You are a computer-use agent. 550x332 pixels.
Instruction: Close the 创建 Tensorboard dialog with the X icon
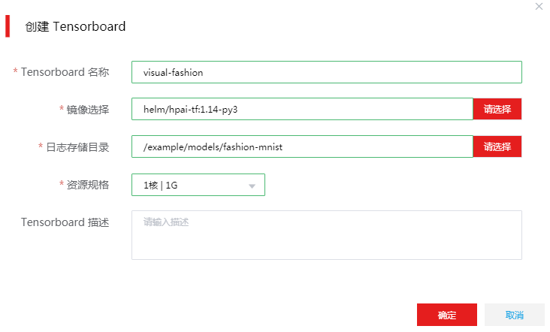[x=539, y=6]
